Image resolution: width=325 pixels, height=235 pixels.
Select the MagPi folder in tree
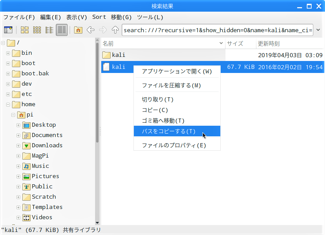[x=35, y=156]
